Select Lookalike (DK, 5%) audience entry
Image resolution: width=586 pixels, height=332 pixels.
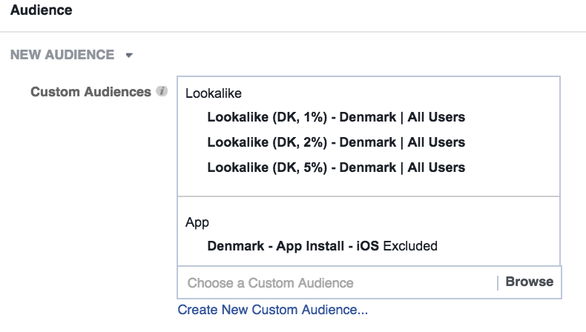(336, 167)
